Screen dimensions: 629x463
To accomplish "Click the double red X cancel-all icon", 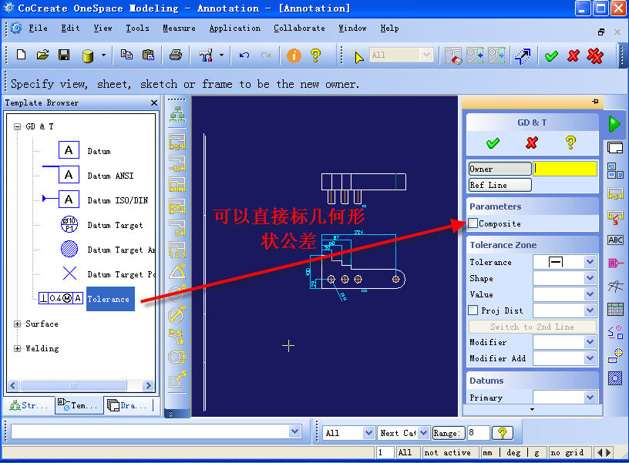I will 595,55.
